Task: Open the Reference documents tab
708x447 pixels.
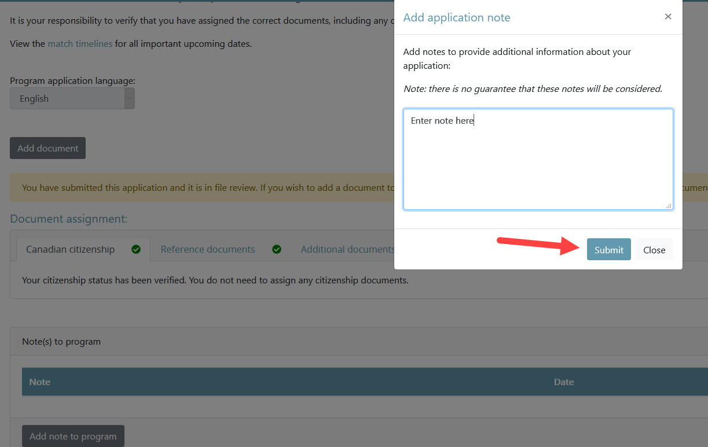Action: (208, 249)
